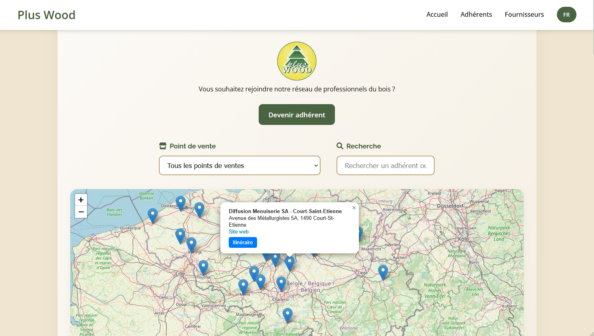Zoom in on the map
The width and height of the screenshot is (594, 336).
[x=81, y=200]
